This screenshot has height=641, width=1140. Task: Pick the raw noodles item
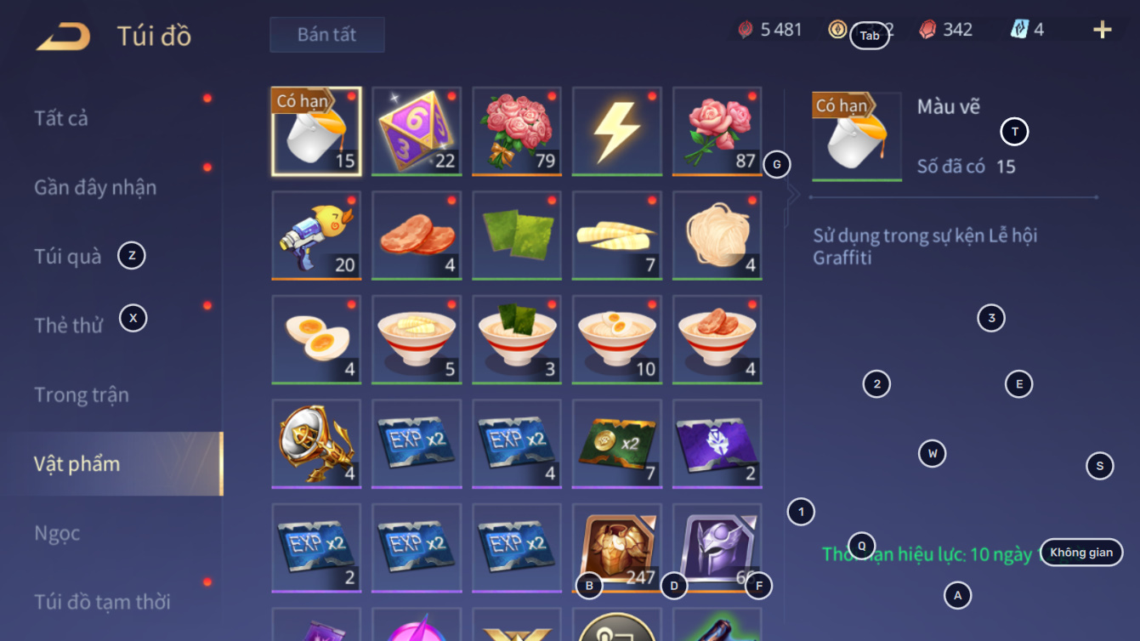[x=717, y=235]
